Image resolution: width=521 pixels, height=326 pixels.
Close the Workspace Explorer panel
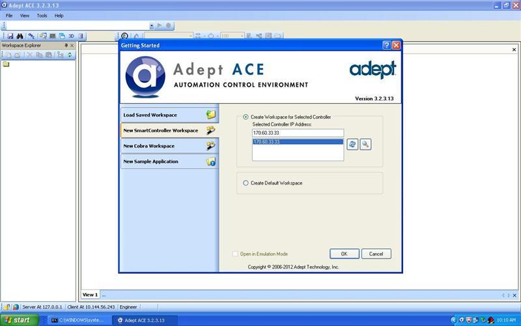click(72, 45)
